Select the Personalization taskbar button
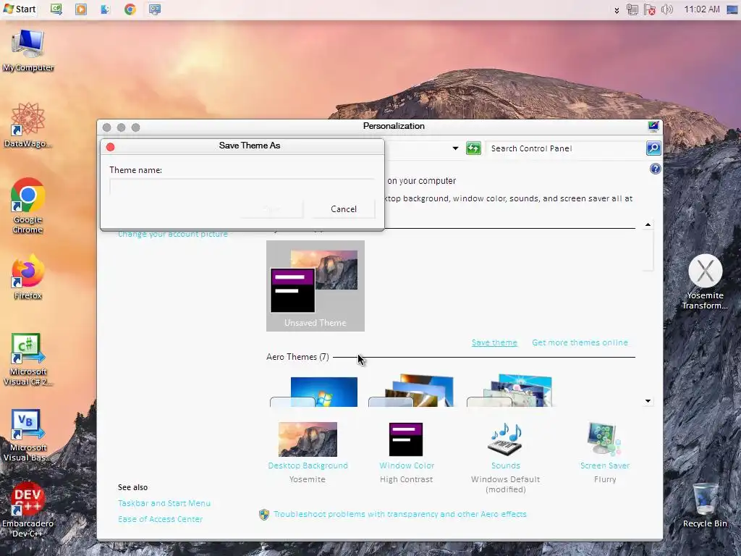 [155, 9]
